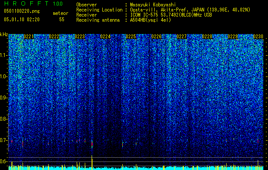The width and height of the screenshot is (268, 170).
Task: Click the A504HB(yagi 4el) antenna value
Action: [x=150, y=20]
